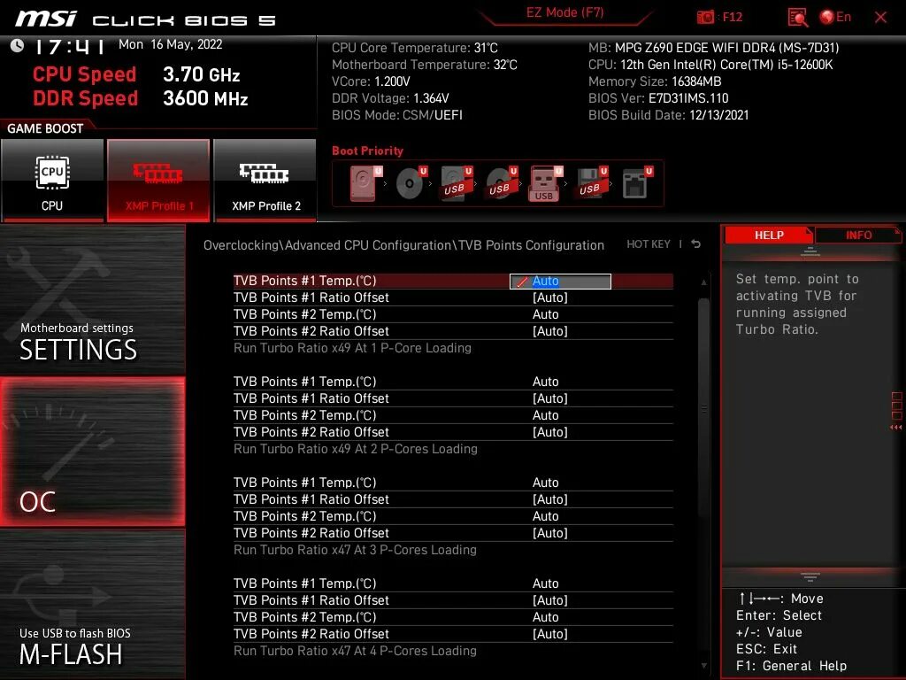
Task: Select TVB Points #1 Temp above x49 At 2 P-Cores
Action: [453, 382]
